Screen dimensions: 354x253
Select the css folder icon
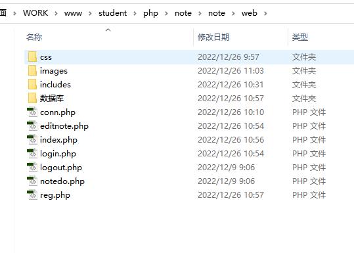(x=32, y=57)
